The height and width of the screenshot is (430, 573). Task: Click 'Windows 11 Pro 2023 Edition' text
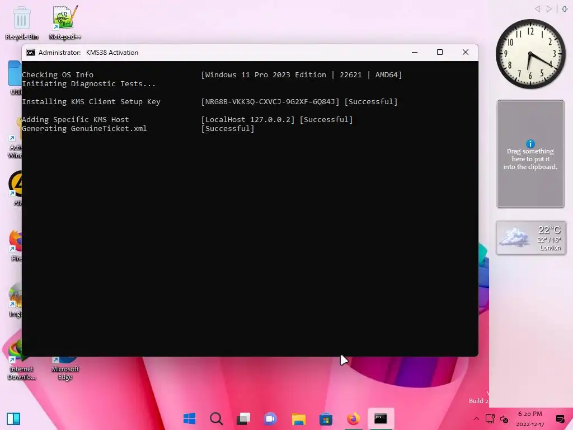click(265, 74)
